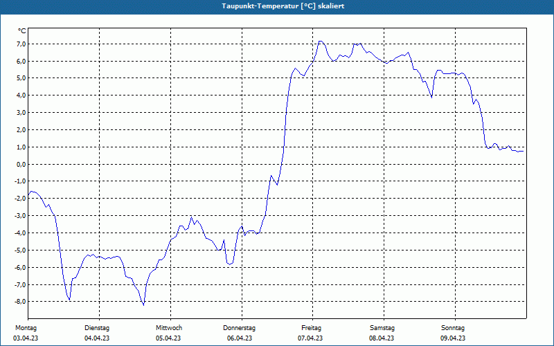Click the date 04.04.23

click(x=97, y=338)
